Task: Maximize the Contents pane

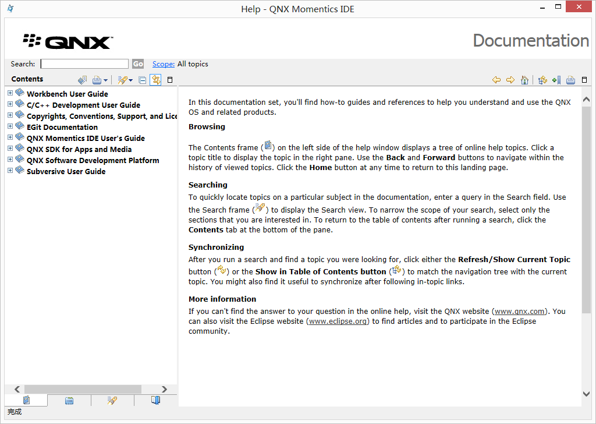Action: point(170,80)
